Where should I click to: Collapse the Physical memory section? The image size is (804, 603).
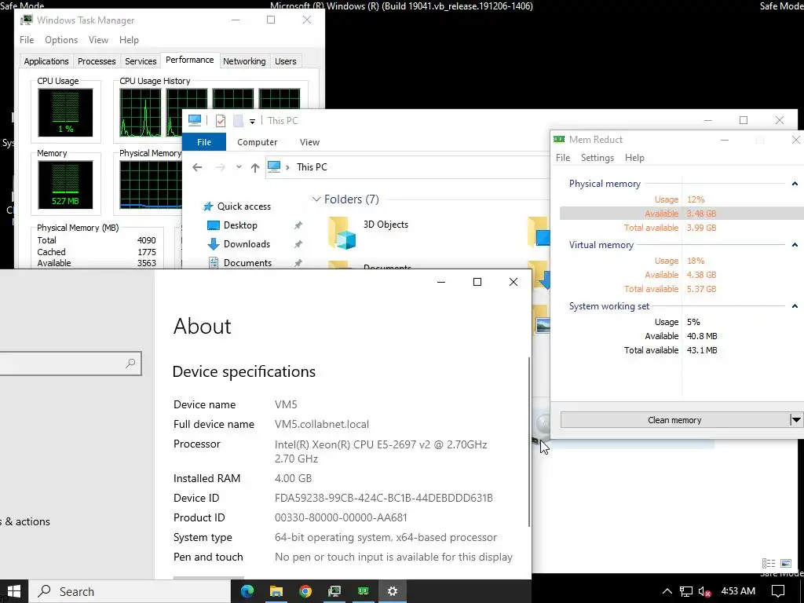(795, 184)
